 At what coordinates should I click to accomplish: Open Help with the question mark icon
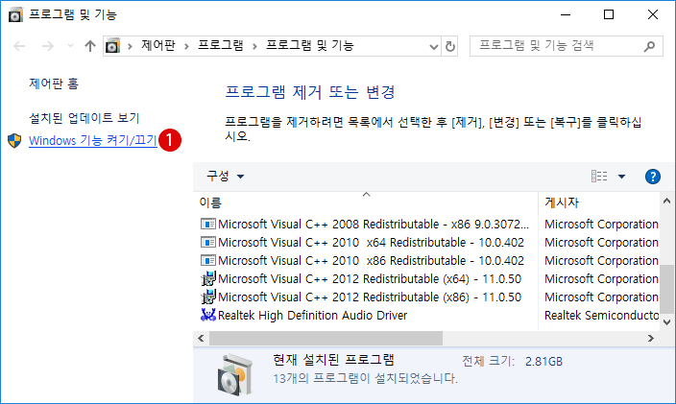pos(653,177)
